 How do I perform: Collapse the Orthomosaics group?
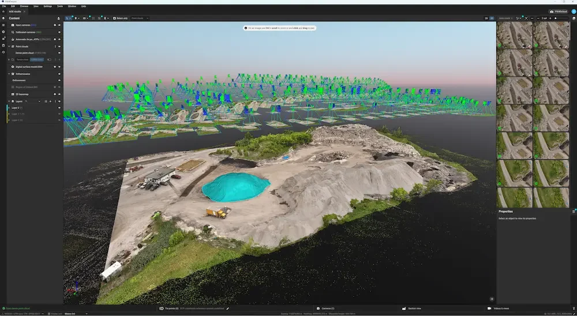click(x=9, y=74)
